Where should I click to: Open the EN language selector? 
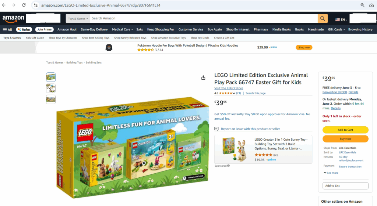(341, 20)
